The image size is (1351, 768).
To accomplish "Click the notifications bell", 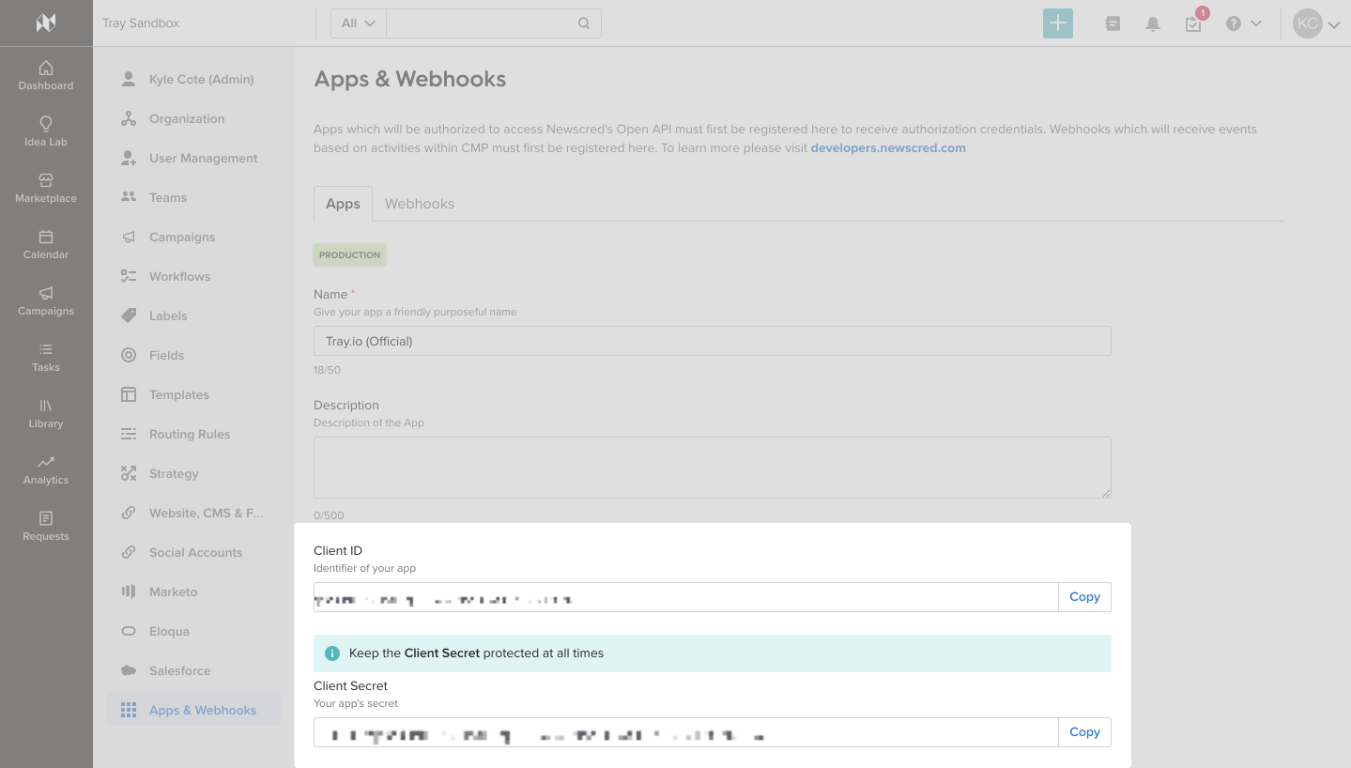I will (1153, 23).
